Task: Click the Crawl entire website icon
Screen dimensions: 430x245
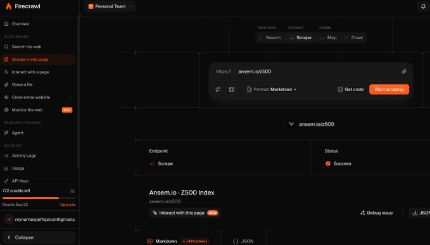Action: (x=6, y=97)
